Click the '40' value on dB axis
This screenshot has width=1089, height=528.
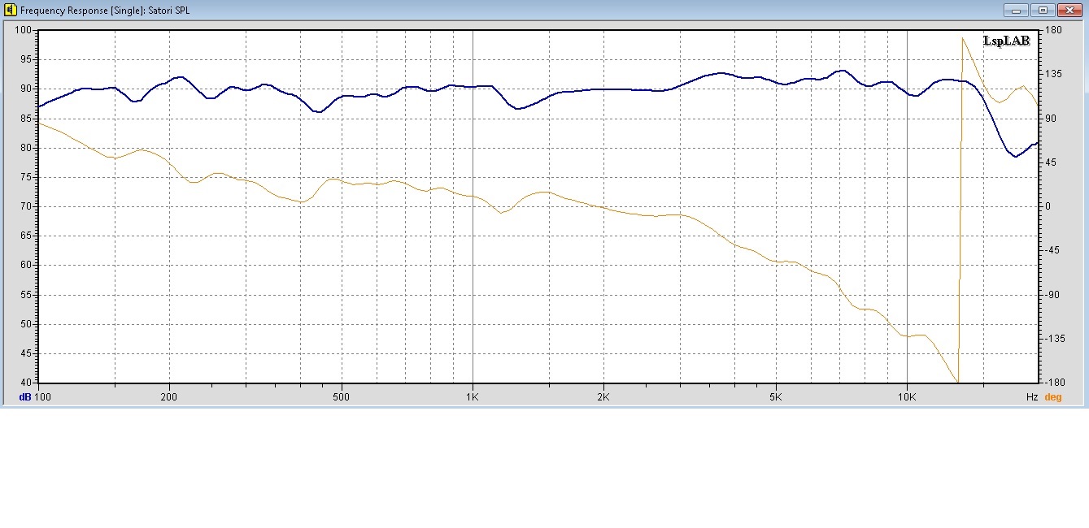click(25, 383)
